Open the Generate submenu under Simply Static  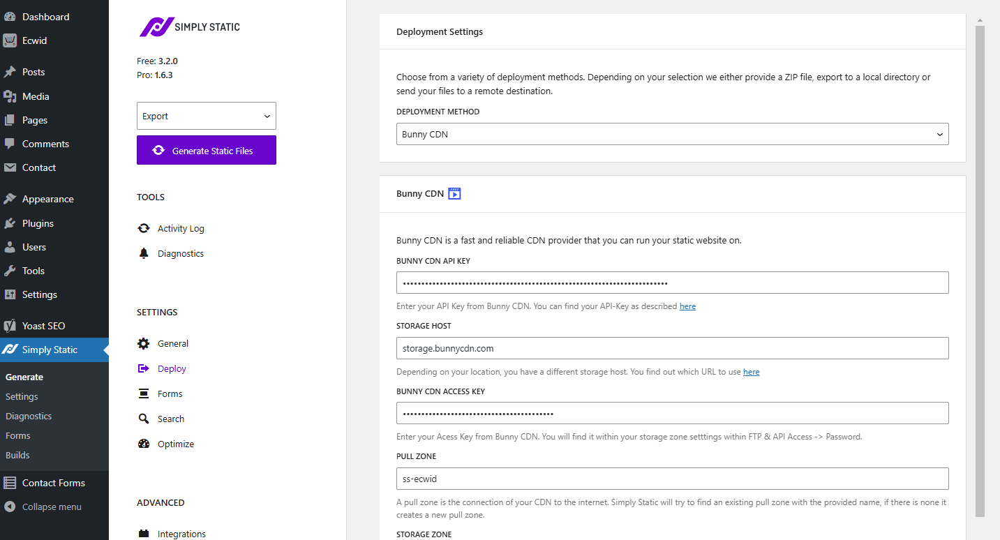tap(24, 377)
